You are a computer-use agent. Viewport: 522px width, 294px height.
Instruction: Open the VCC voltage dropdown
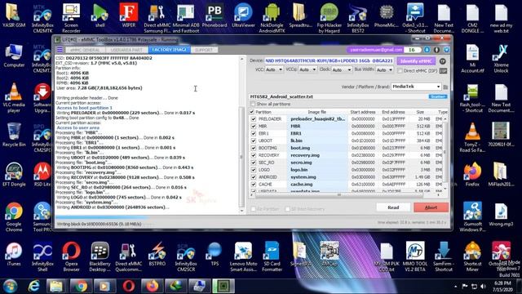click(x=274, y=69)
